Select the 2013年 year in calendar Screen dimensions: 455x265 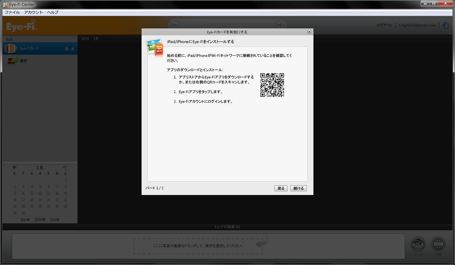click(25, 220)
